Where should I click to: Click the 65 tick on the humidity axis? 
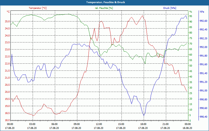[191, 49]
